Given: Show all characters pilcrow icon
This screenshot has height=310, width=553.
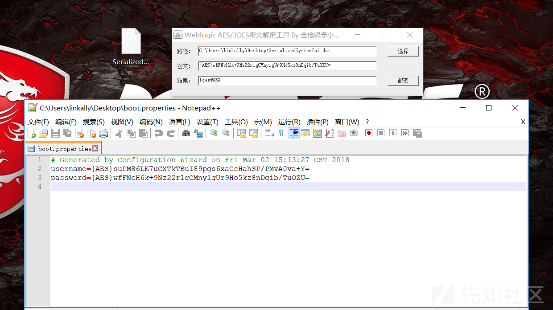Looking at the screenshot, I should pos(281,133).
